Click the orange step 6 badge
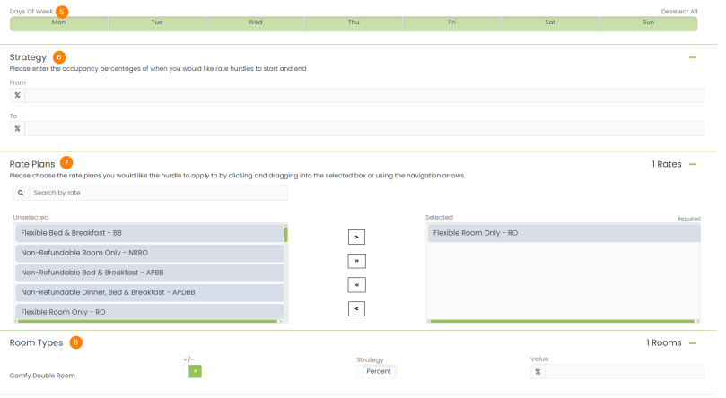Image resolution: width=726 pixels, height=398 pixels. [x=59, y=57]
